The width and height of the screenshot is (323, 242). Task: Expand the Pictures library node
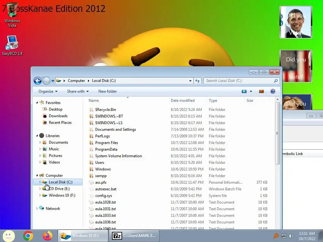[x=40, y=156]
